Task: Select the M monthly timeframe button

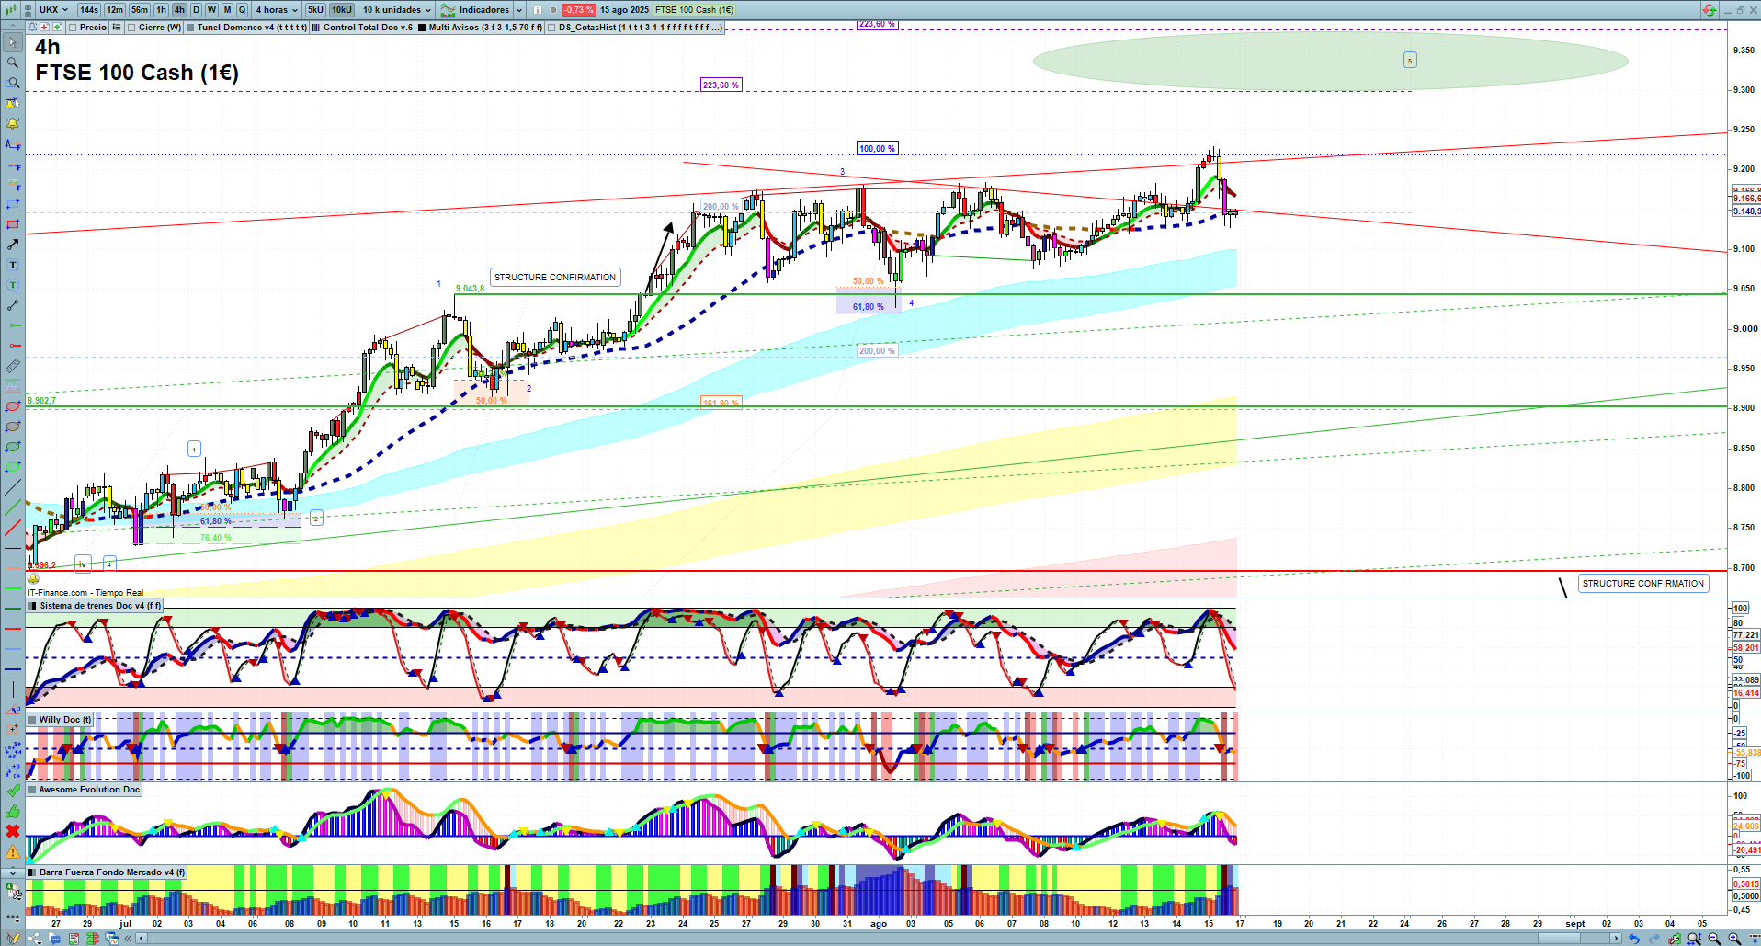Action: click(x=227, y=10)
